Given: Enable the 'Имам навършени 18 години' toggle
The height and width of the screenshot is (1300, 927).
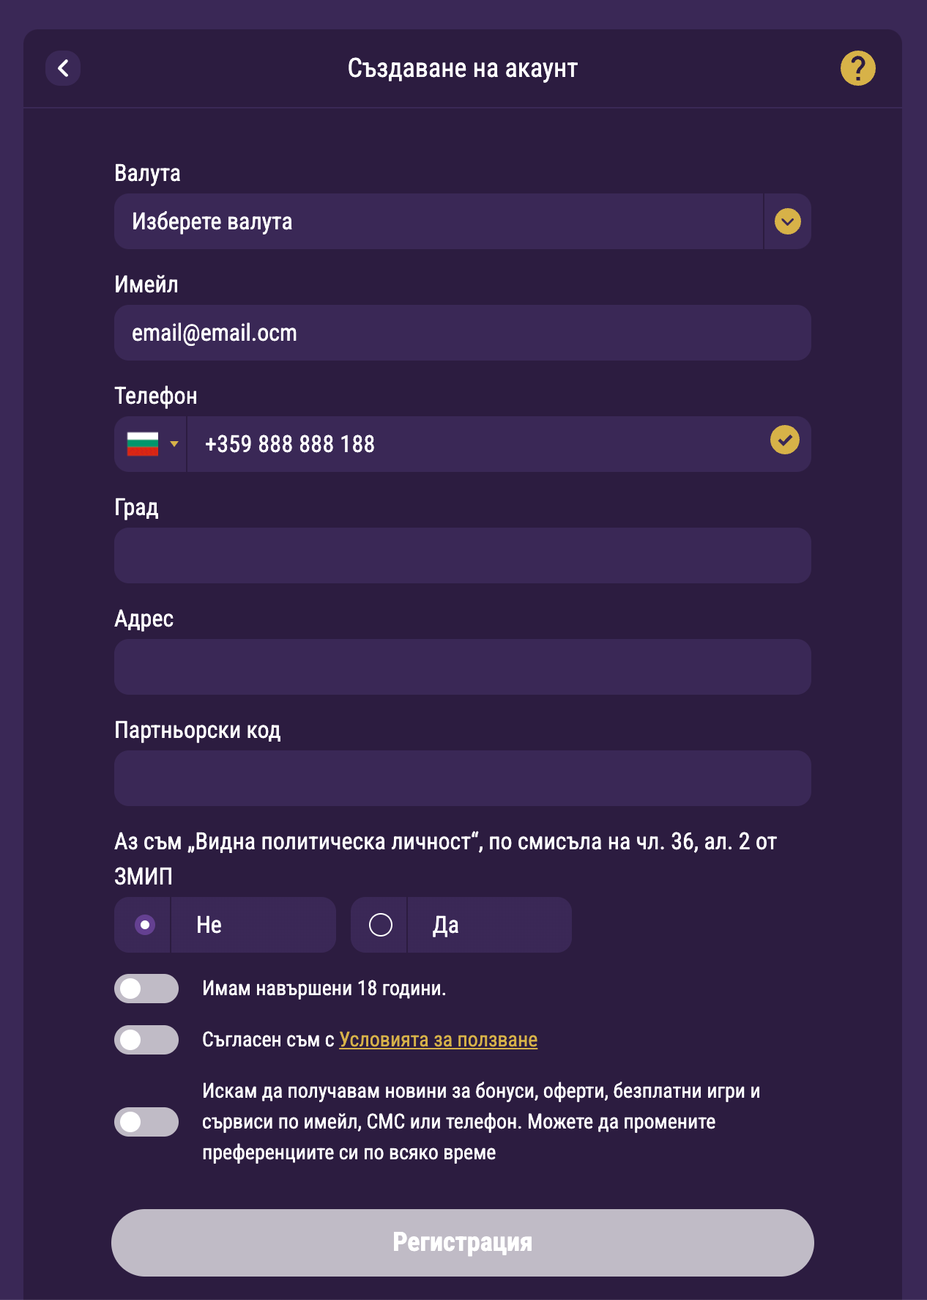Looking at the screenshot, I should pyautogui.click(x=146, y=989).
